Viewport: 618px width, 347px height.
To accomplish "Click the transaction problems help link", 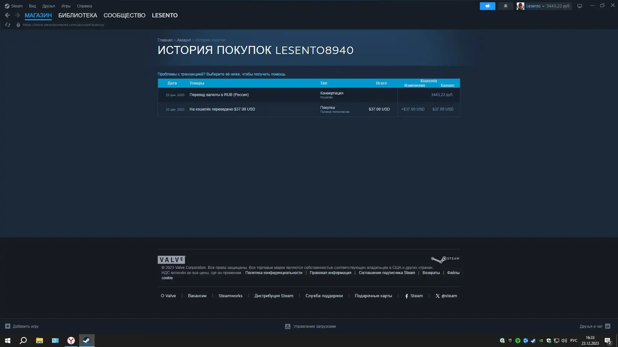I will pos(222,74).
